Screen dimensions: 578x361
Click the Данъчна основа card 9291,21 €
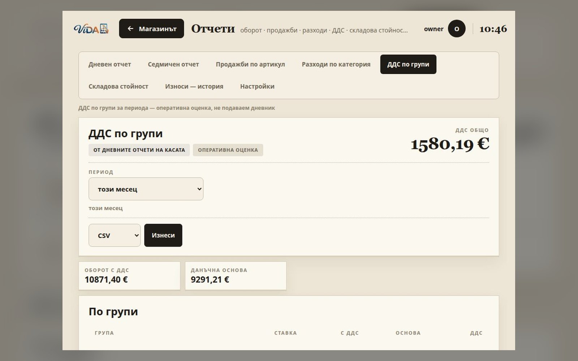[236, 276]
